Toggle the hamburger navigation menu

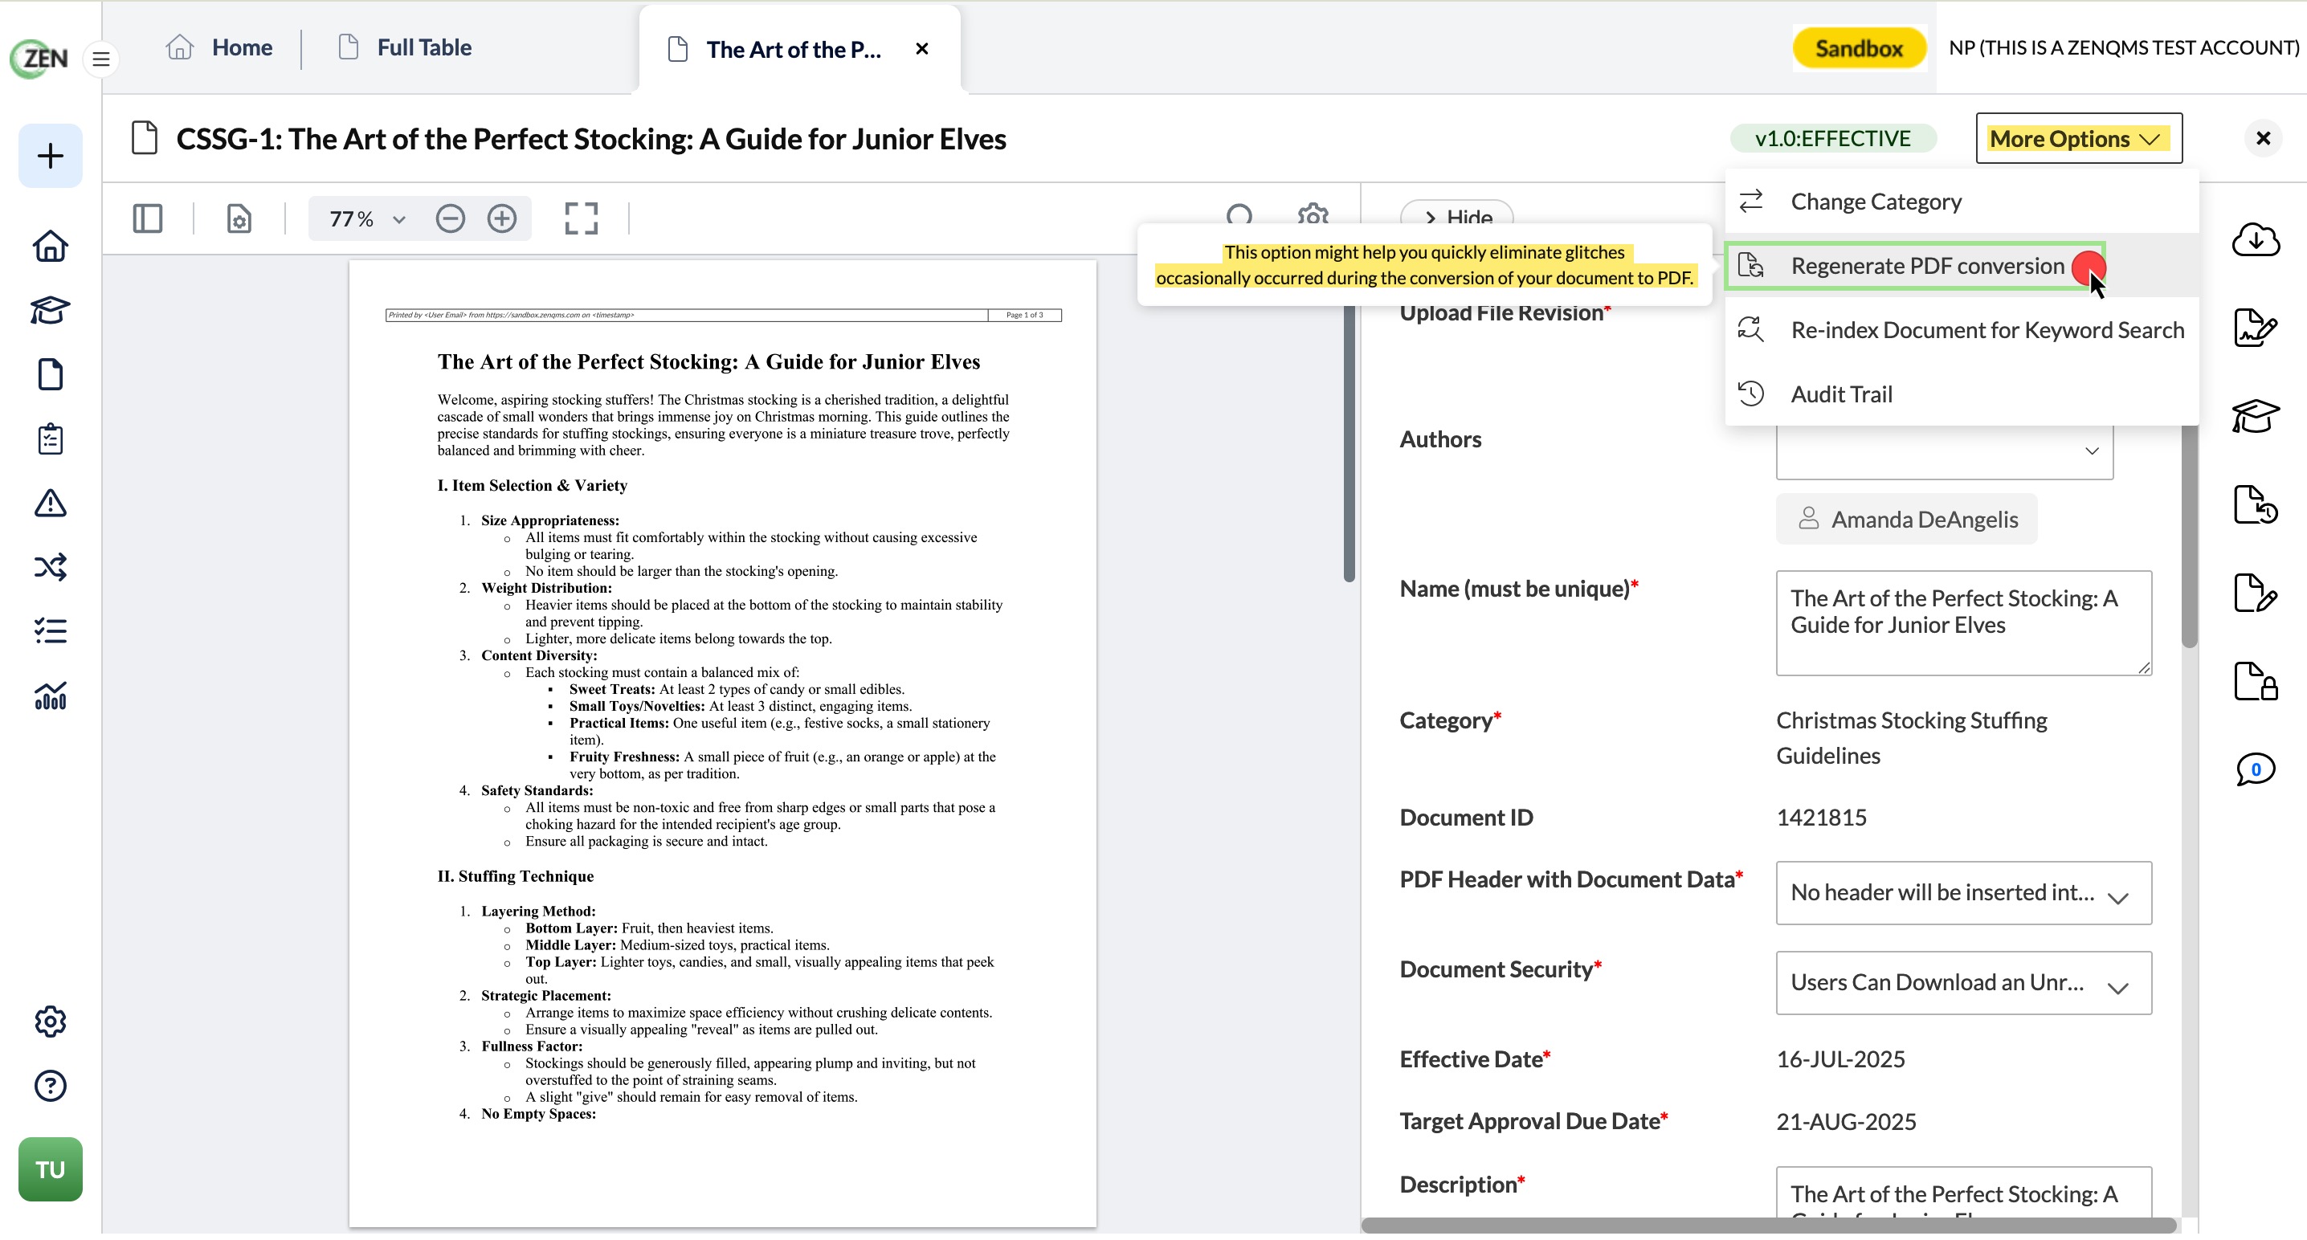click(x=101, y=59)
